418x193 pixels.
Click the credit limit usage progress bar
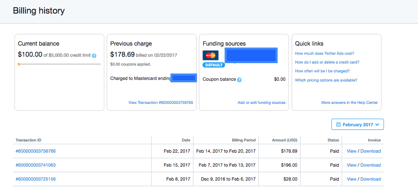coord(59,64)
